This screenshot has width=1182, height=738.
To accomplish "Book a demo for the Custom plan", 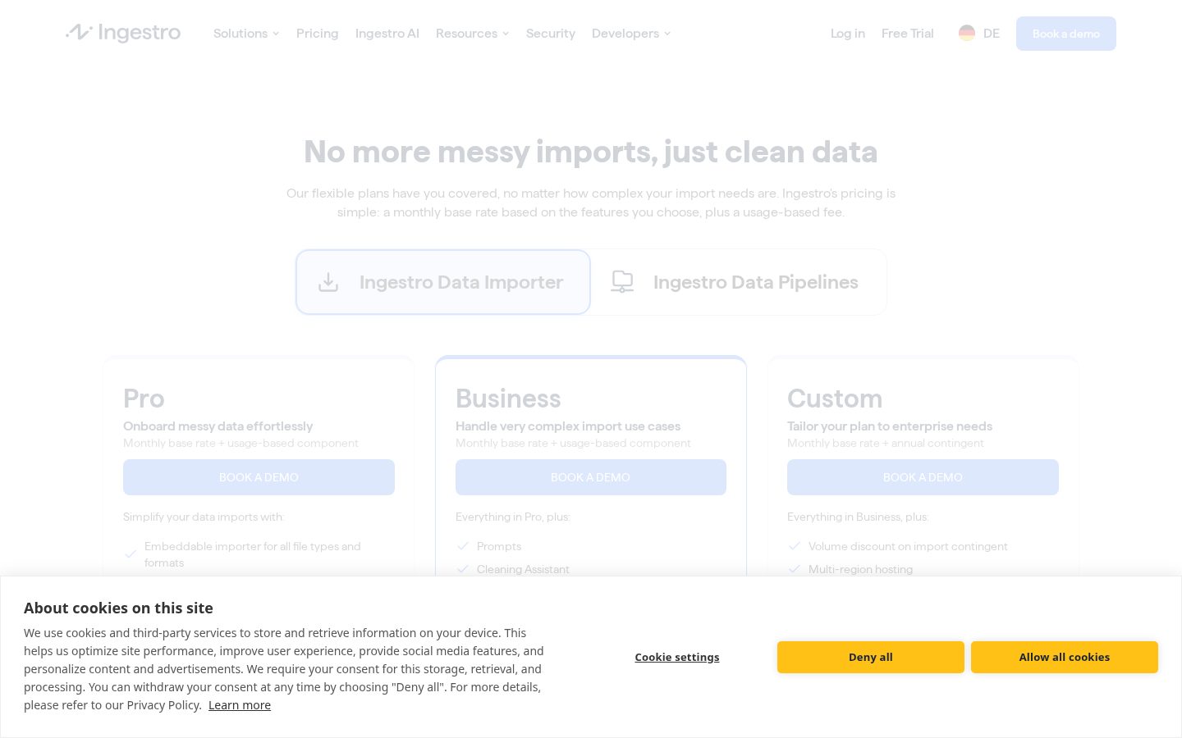I will (x=923, y=477).
